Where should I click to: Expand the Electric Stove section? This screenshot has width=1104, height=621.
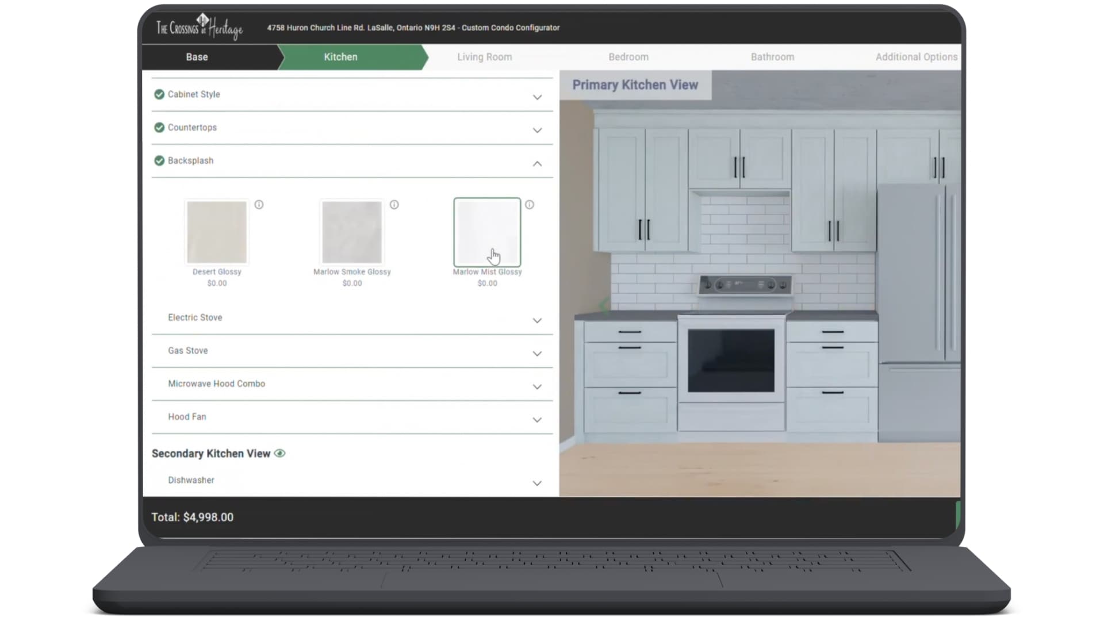click(537, 320)
